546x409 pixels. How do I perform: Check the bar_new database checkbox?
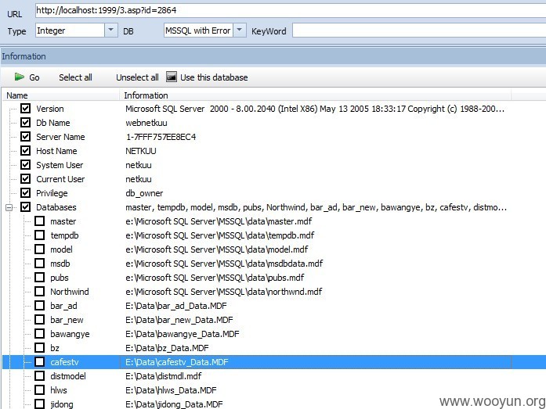click(x=40, y=319)
